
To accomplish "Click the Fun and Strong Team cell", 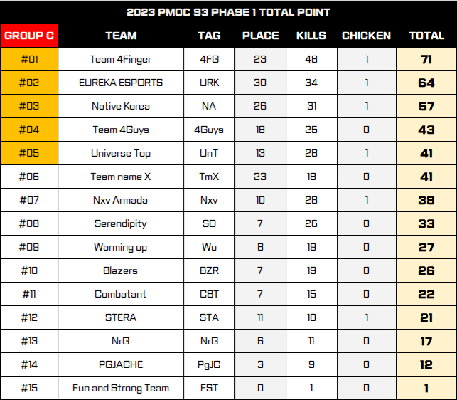I will tap(121, 388).
